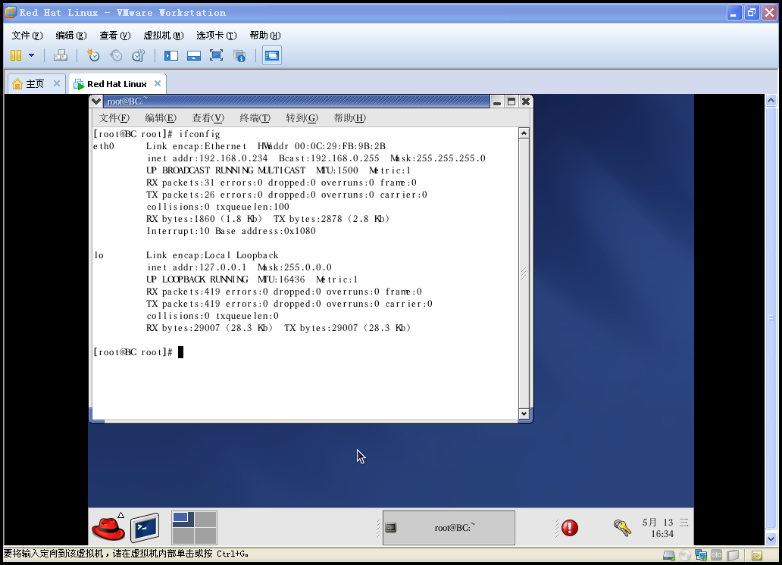Screen dimensions: 782x565
Task: Click the terminal scrollbar down arrow
Action: (524, 414)
